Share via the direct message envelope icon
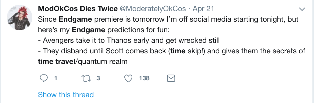The width and height of the screenshot is (314, 103). click(x=171, y=78)
